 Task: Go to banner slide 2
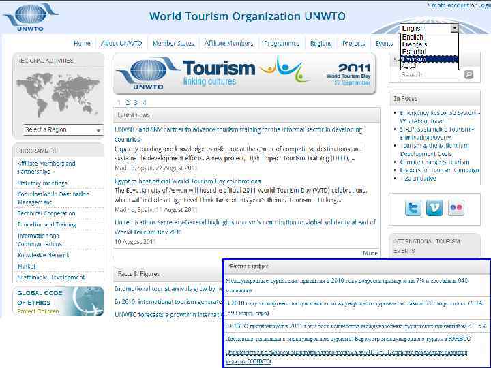click(x=128, y=102)
